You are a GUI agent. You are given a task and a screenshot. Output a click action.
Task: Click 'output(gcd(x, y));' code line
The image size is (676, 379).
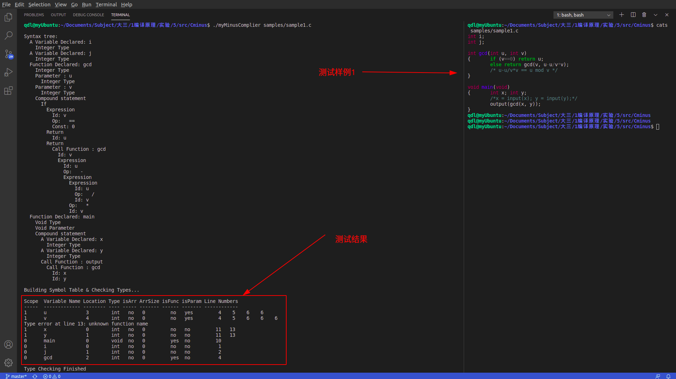[x=515, y=104]
